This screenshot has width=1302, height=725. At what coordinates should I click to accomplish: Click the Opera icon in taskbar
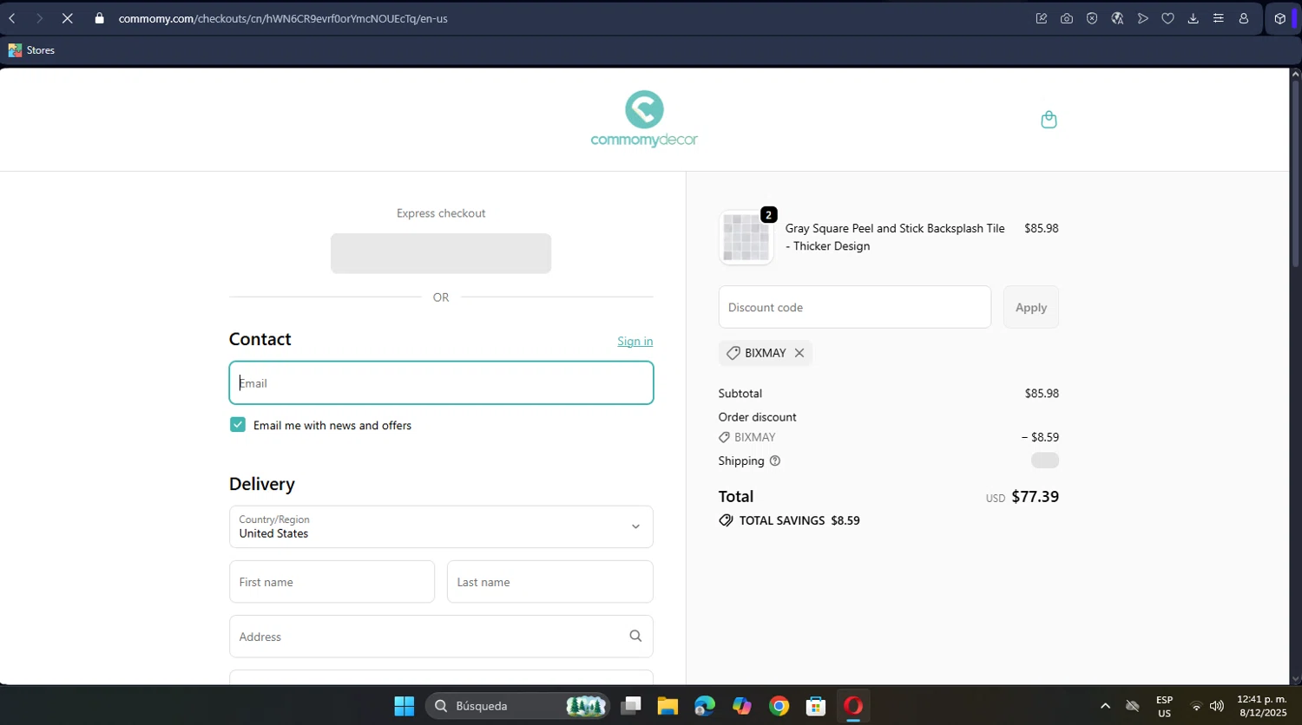point(853,706)
